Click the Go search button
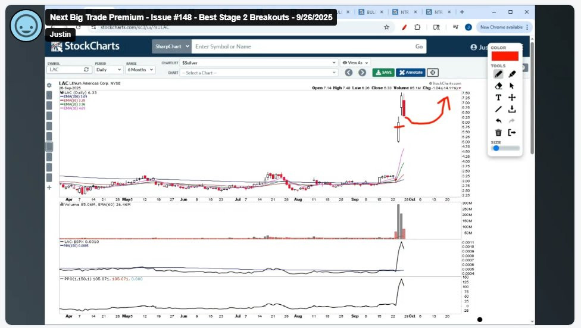The image size is (581, 328). [x=418, y=46]
